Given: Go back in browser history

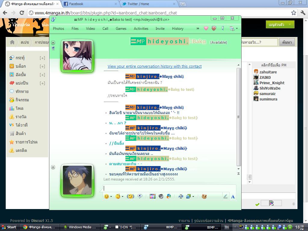Looking at the screenshot, I should [5, 13].
